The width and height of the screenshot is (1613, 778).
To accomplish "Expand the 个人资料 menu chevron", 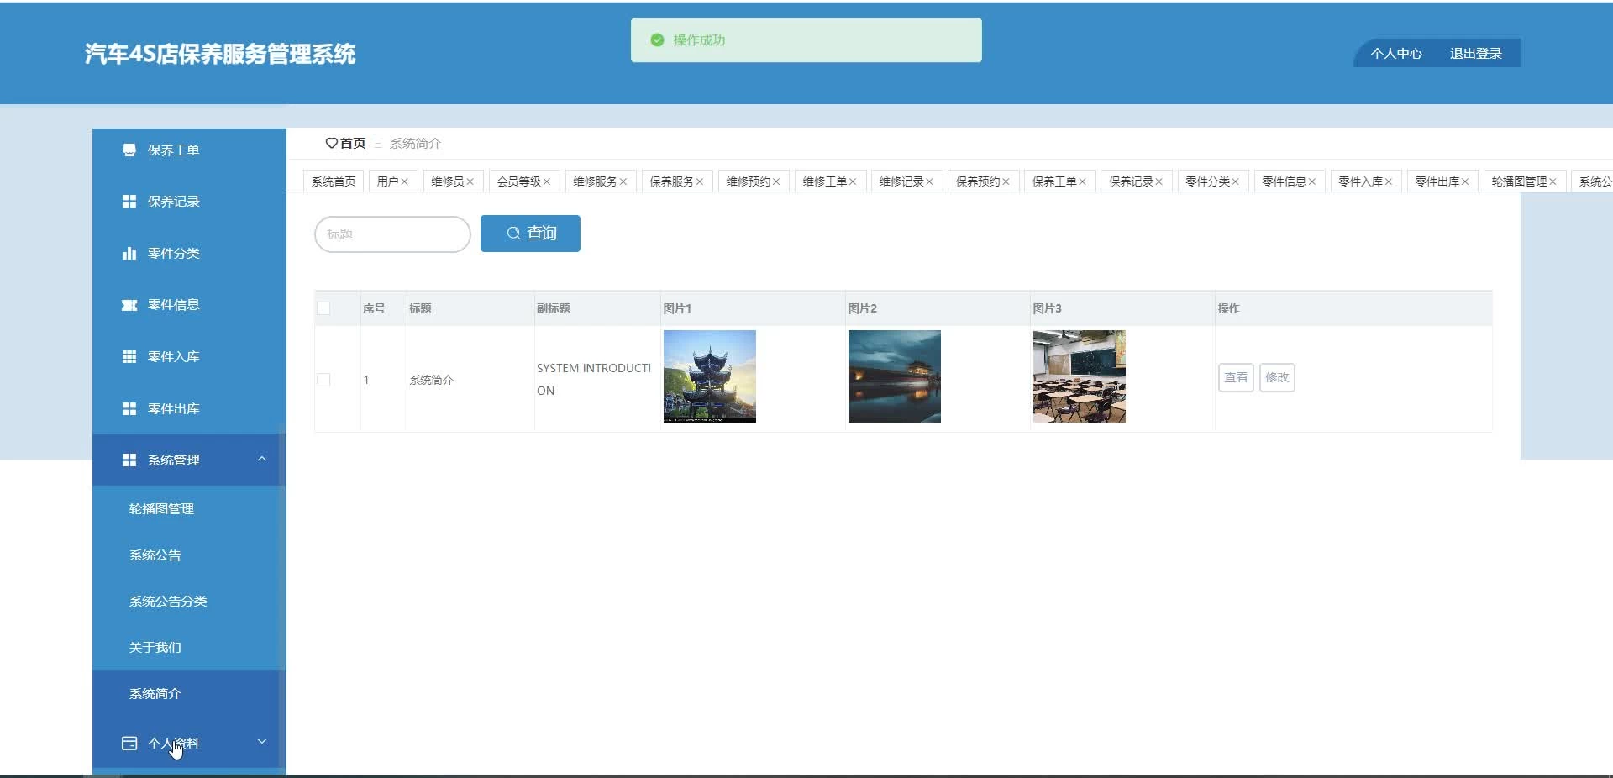I will [x=262, y=742].
